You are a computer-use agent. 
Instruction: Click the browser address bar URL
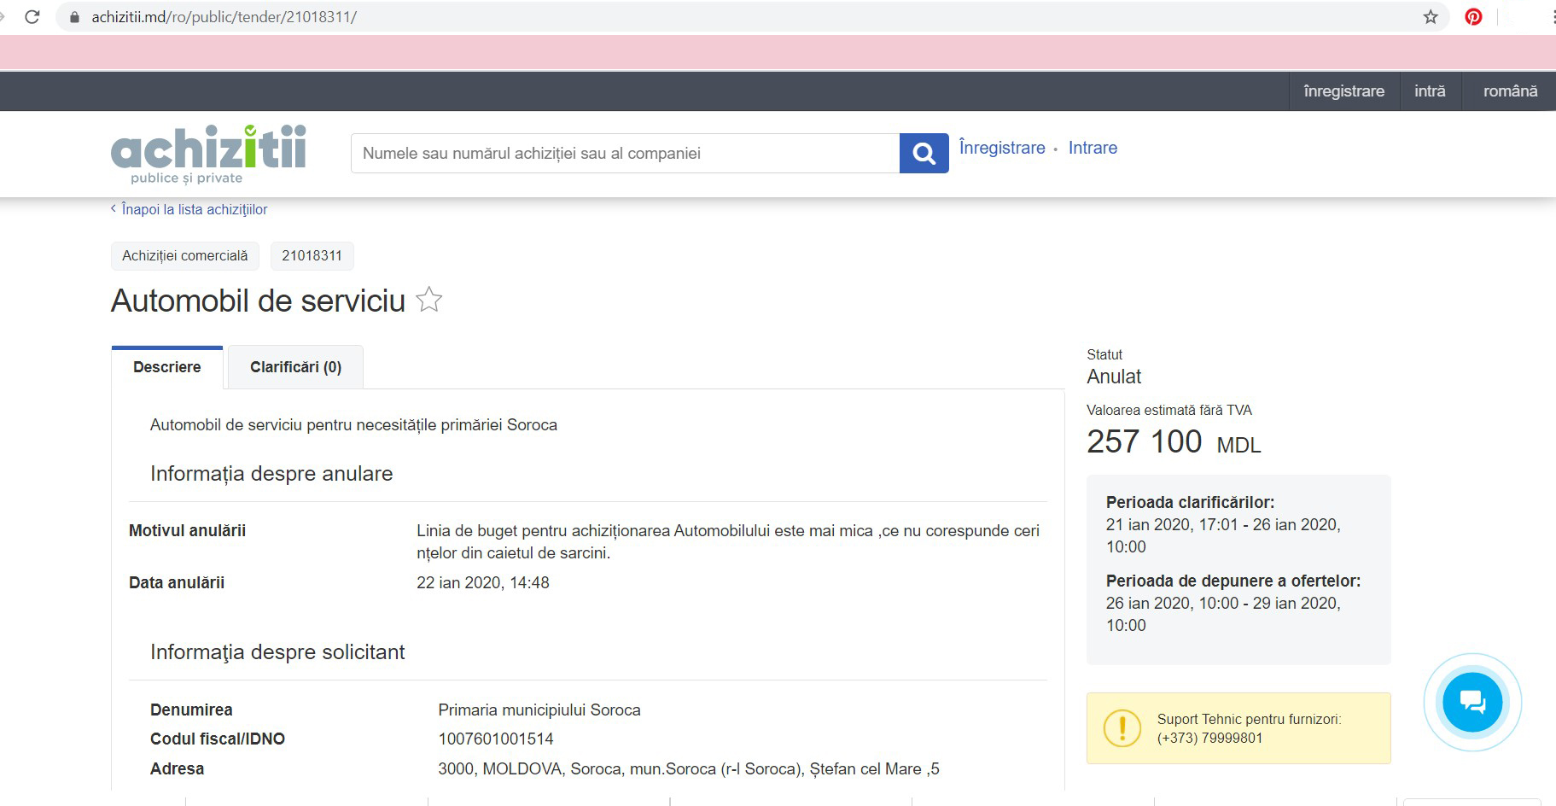coord(224,16)
